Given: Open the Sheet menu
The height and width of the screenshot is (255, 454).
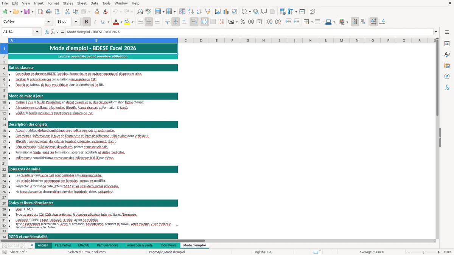Looking at the screenshot, I should pyautogui.click(x=82, y=3).
